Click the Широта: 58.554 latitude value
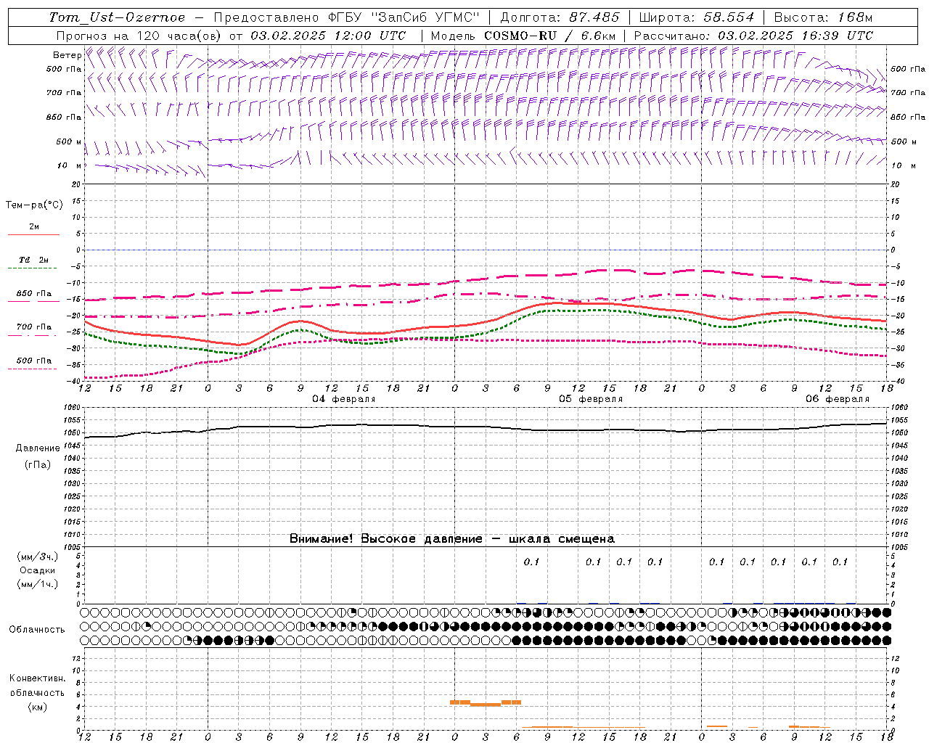This screenshot has height=743, width=929. point(696,17)
